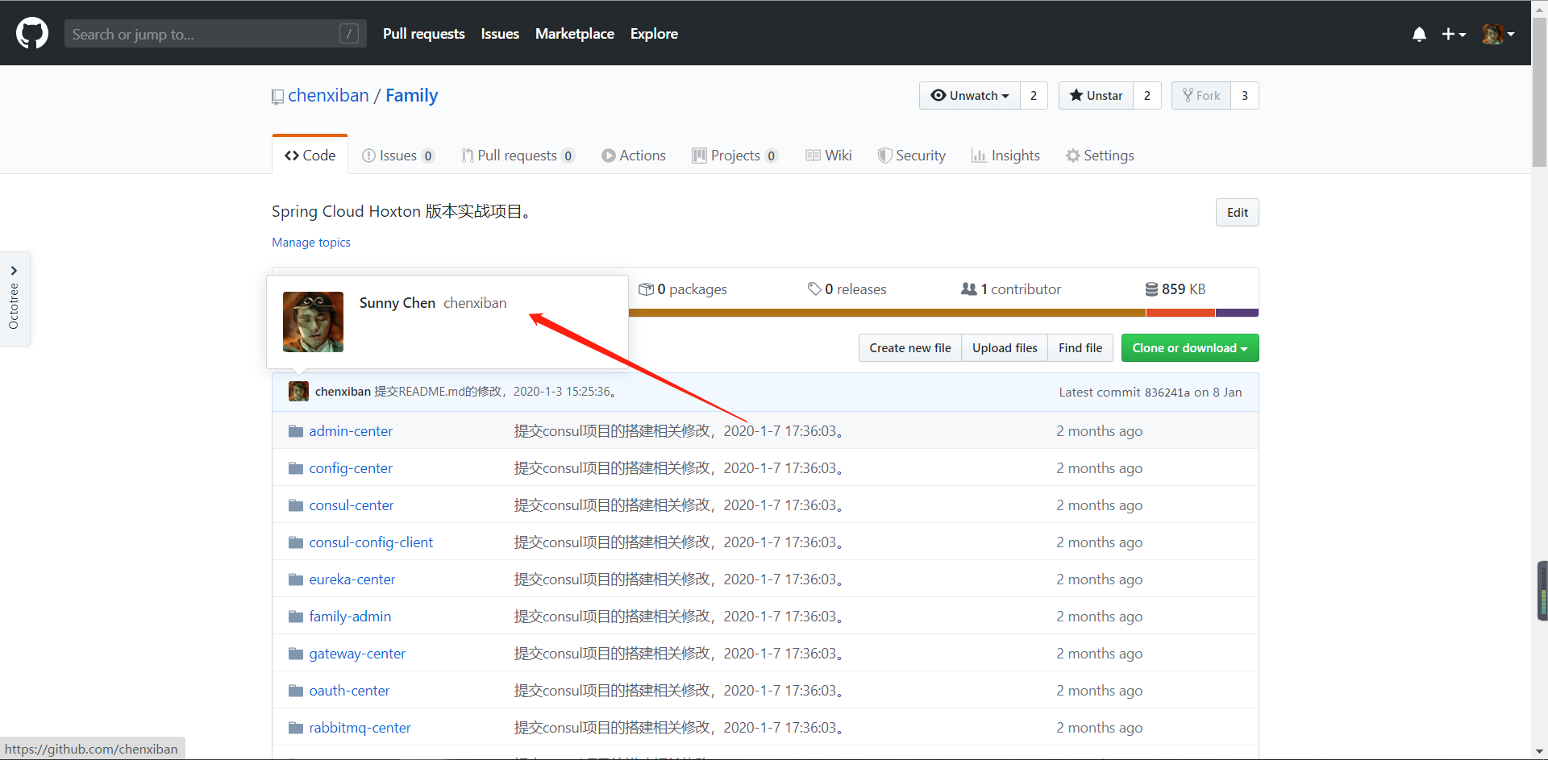Switch to the Issues tab
The width and height of the screenshot is (1548, 760).
point(397,156)
